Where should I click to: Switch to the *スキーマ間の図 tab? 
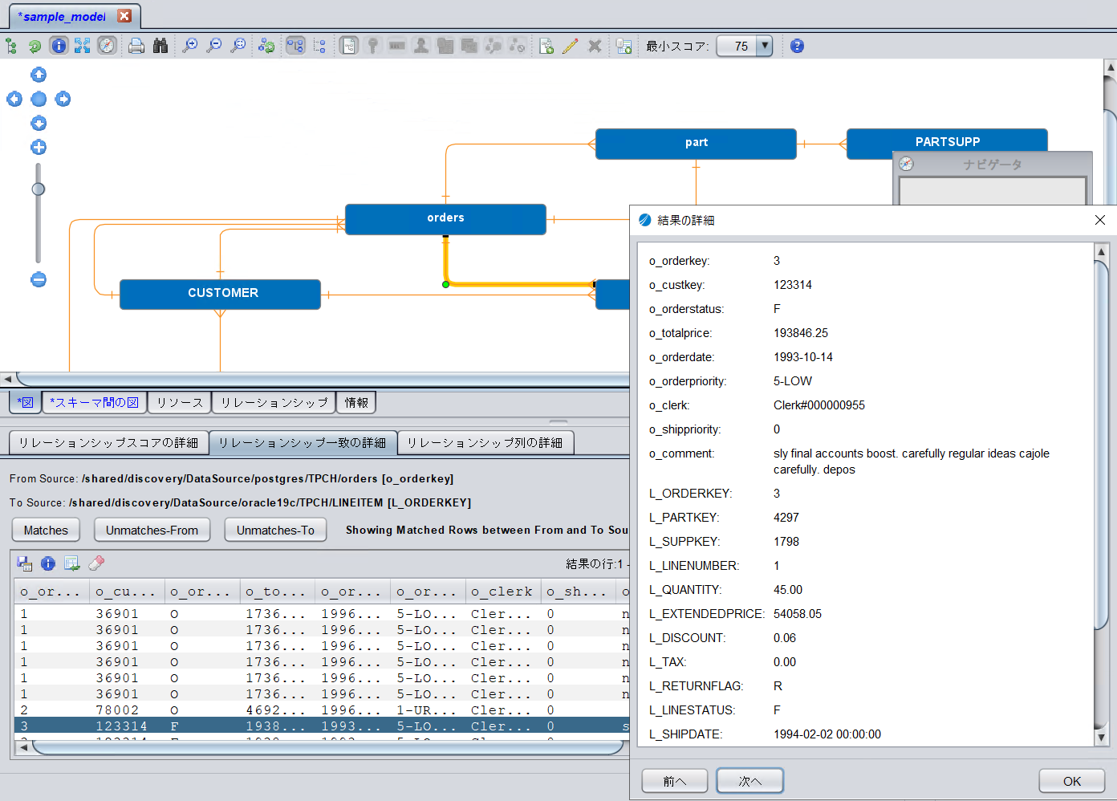(94, 402)
